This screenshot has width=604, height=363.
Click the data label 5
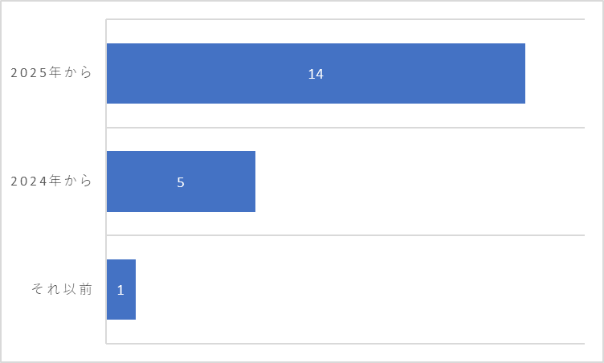tap(181, 182)
